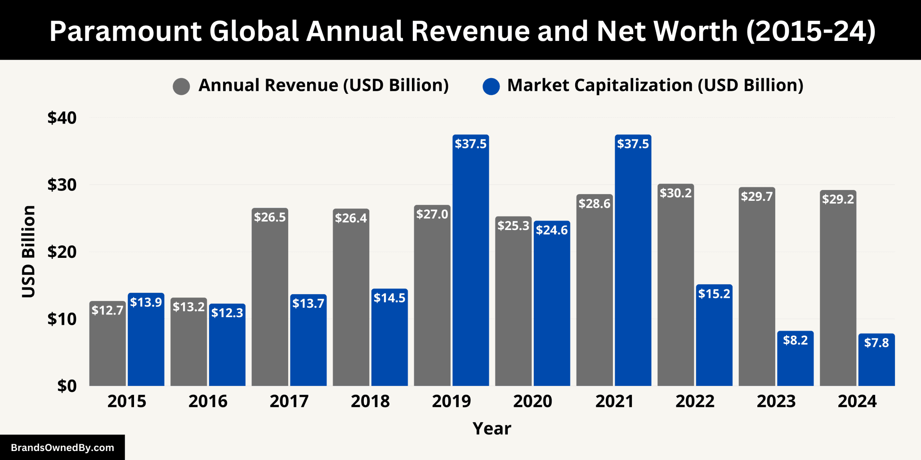Click the BrandsOwnedBy.com watermark link
This screenshot has width=921, height=460.
pos(63,447)
